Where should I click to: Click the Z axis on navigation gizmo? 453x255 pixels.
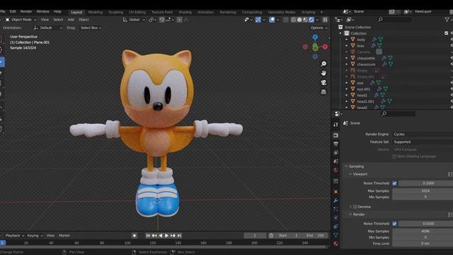315,37
